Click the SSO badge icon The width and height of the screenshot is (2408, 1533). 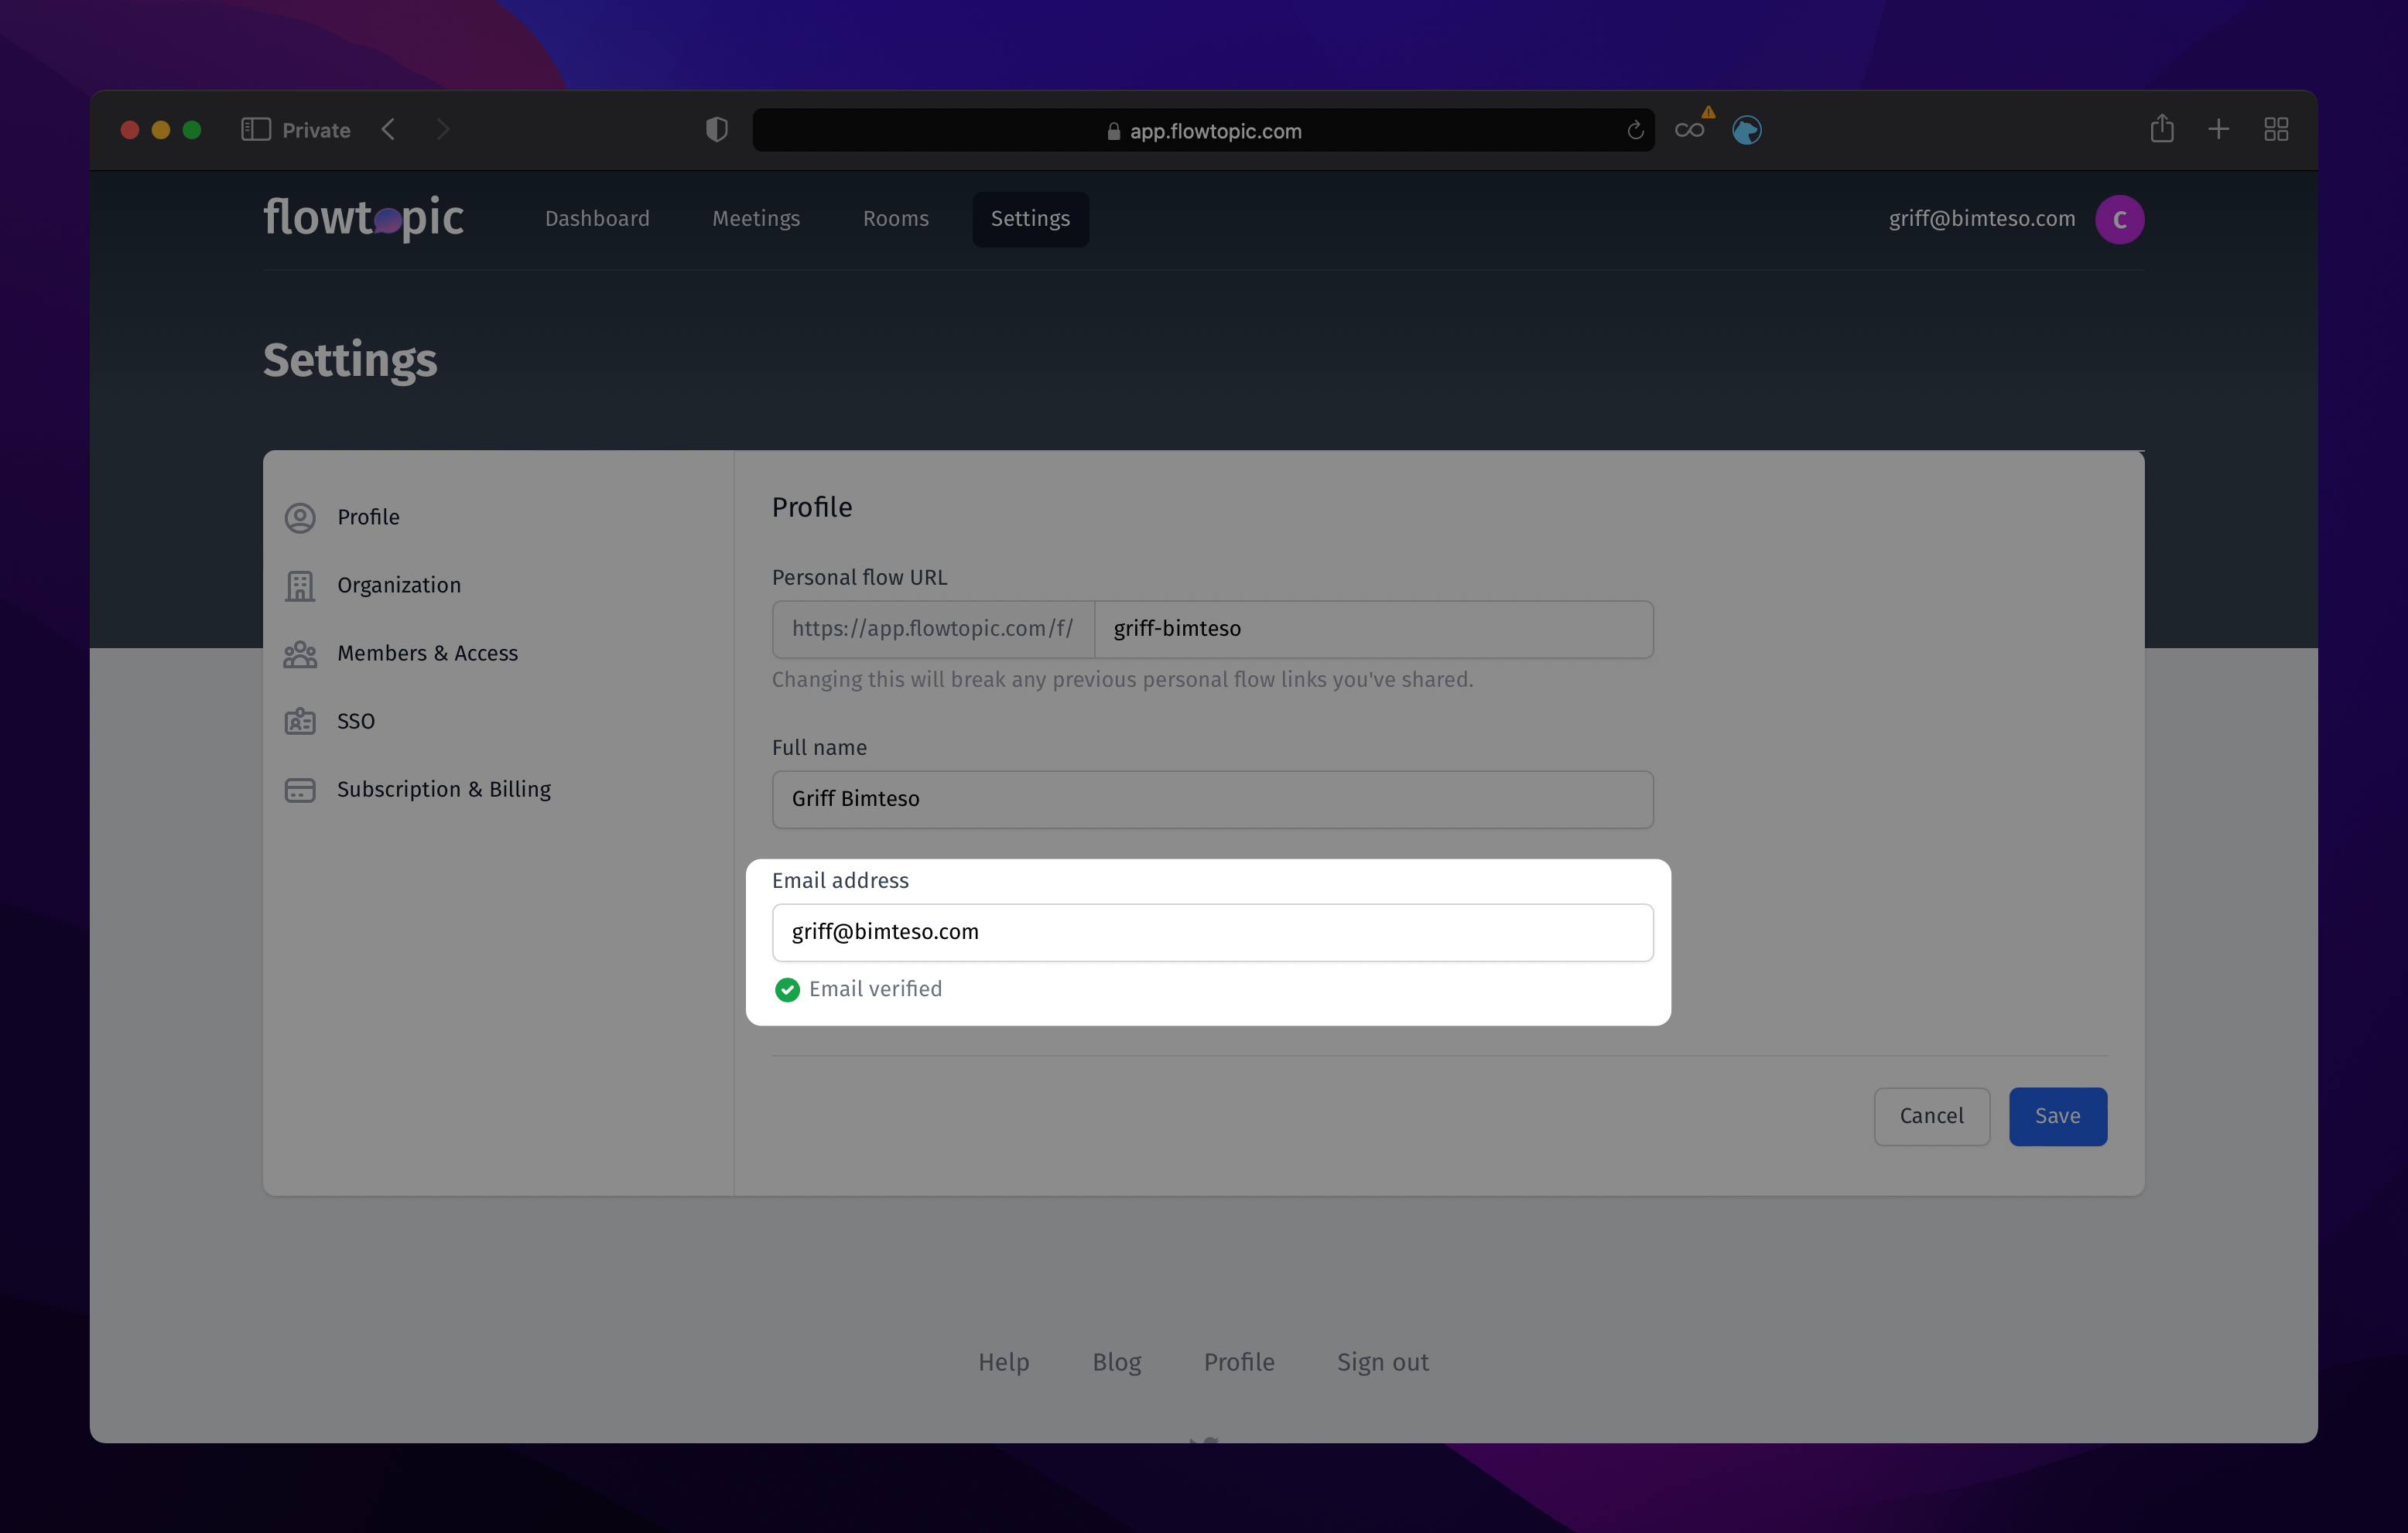tap(300, 722)
